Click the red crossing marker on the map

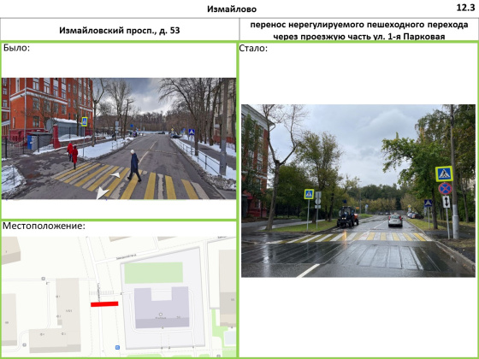104,303
